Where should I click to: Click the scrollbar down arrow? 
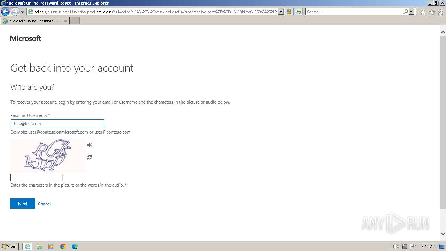[x=443, y=234]
